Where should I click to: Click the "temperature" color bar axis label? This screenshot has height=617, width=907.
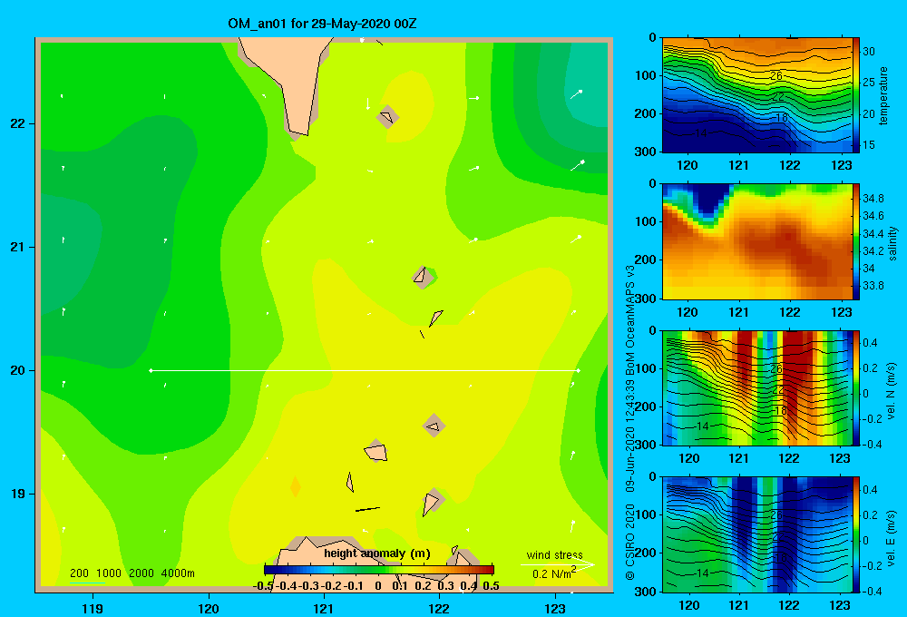883,95
